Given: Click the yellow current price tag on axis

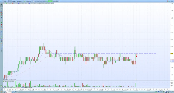Looking at the screenshot, I should 172,54.
